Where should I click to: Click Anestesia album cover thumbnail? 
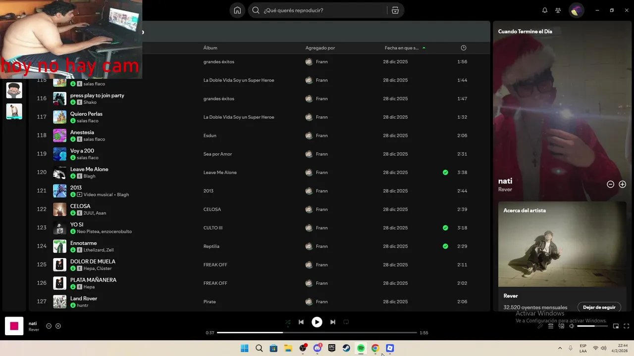tap(59, 135)
